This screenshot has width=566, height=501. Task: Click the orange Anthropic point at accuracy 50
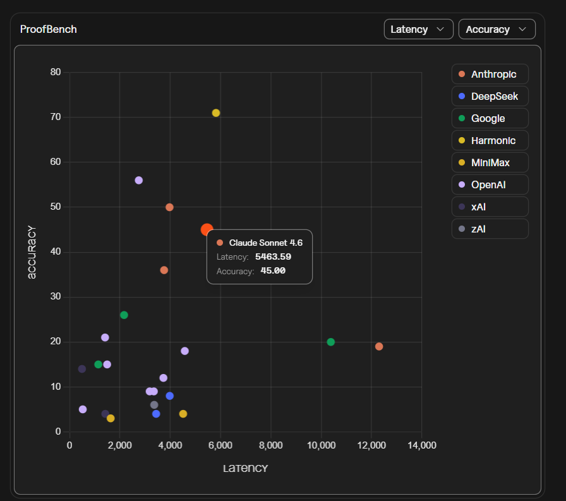tap(169, 207)
